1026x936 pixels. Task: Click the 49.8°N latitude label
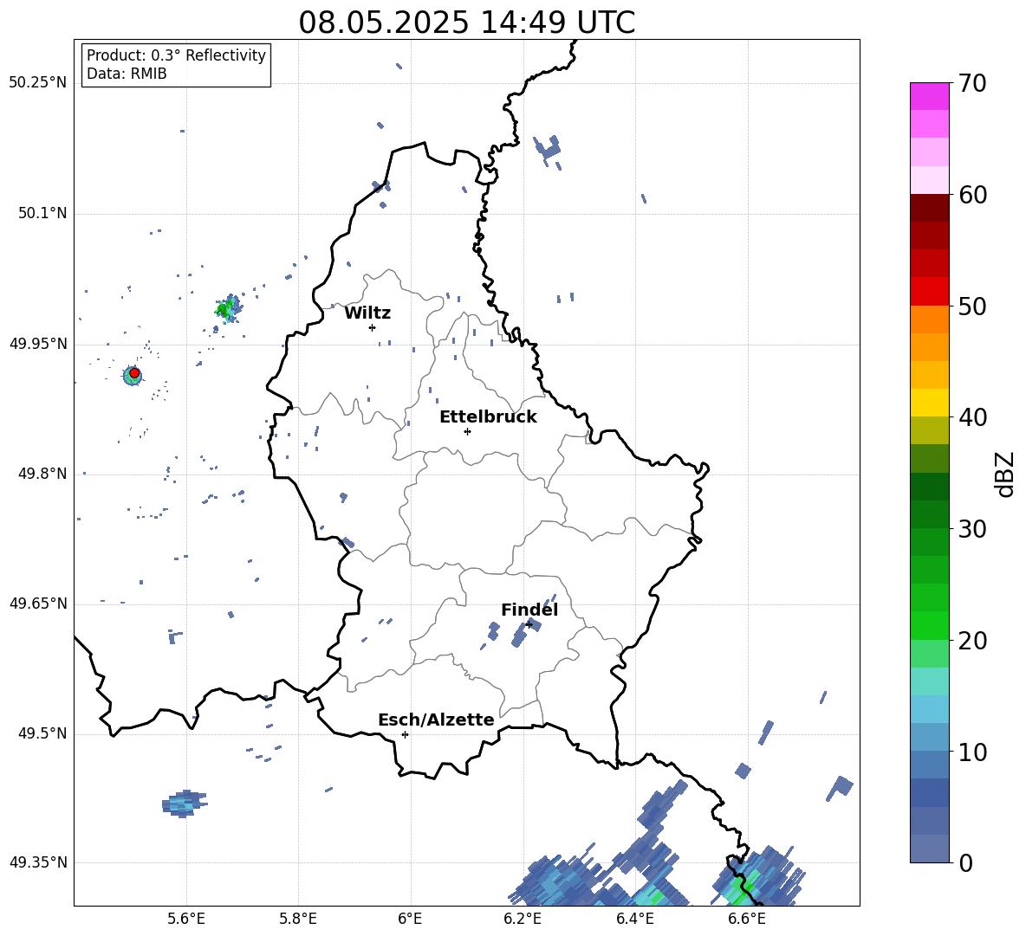coord(42,474)
